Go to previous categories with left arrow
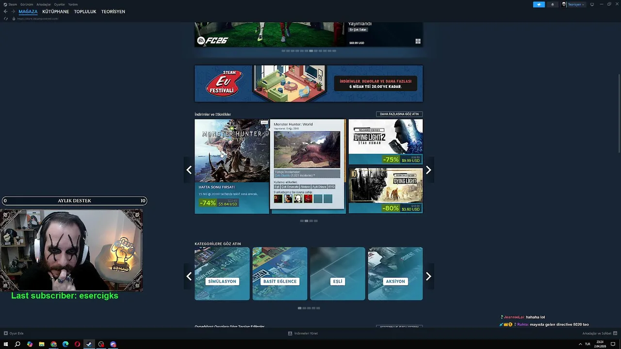Viewport: 621px width, 349px height. point(189,276)
